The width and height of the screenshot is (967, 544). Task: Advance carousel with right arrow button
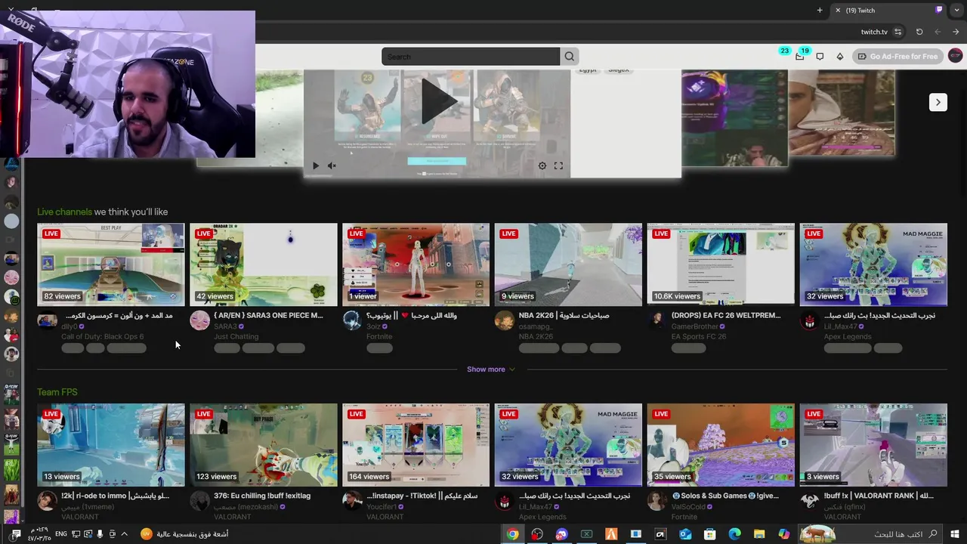[938, 102]
